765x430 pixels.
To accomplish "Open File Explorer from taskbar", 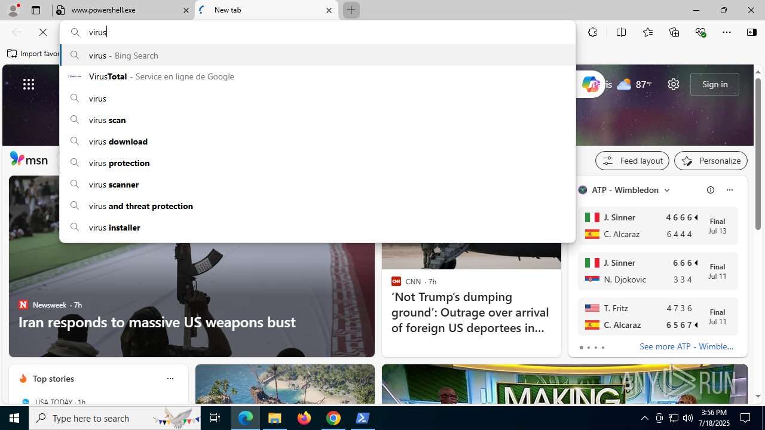I will click(275, 418).
